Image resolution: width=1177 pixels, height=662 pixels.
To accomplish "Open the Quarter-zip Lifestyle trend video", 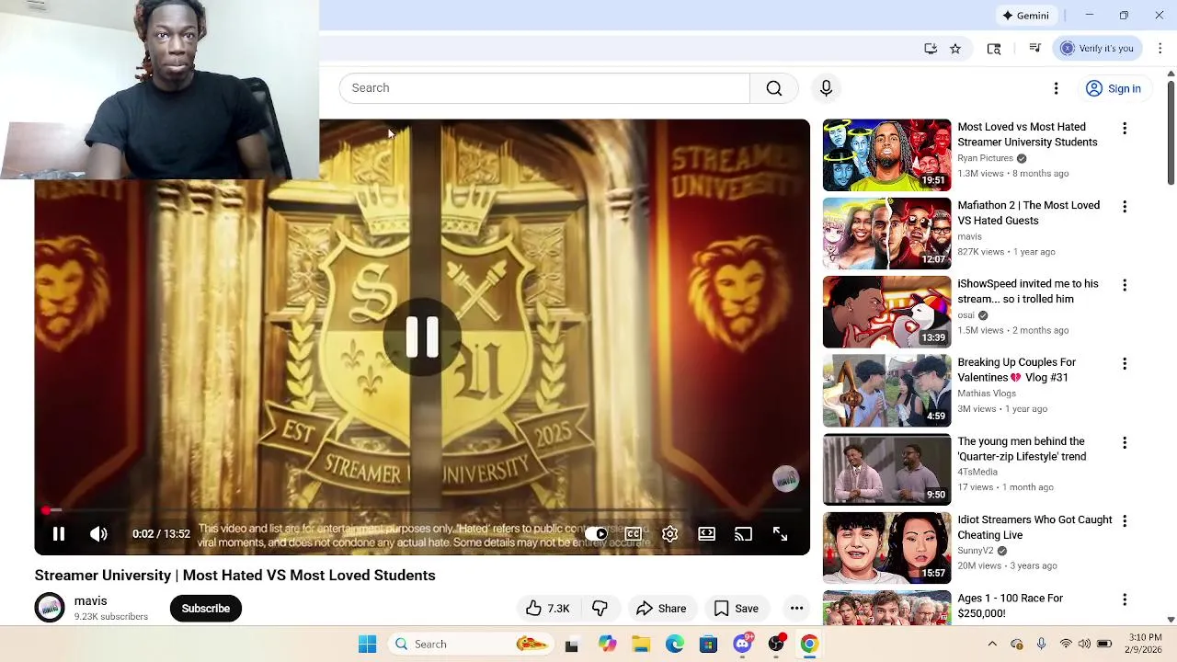I will [x=1022, y=449].
